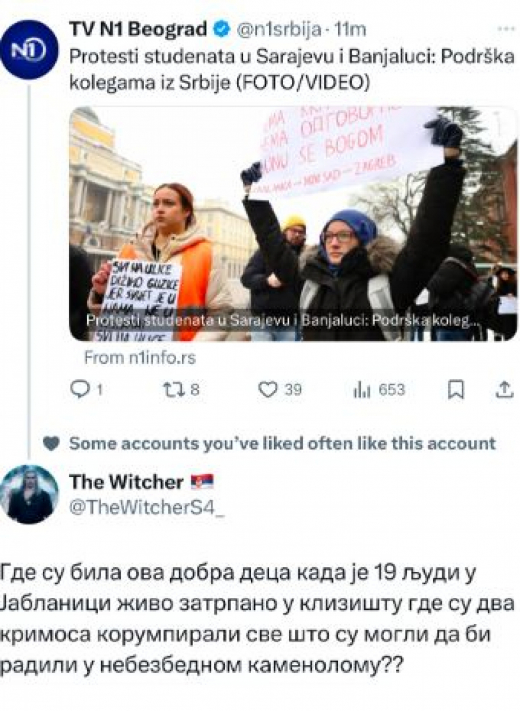Viewport: 520px width, 711px height.
Task: Click the reply comment icon
Action: tap(79, 390)
